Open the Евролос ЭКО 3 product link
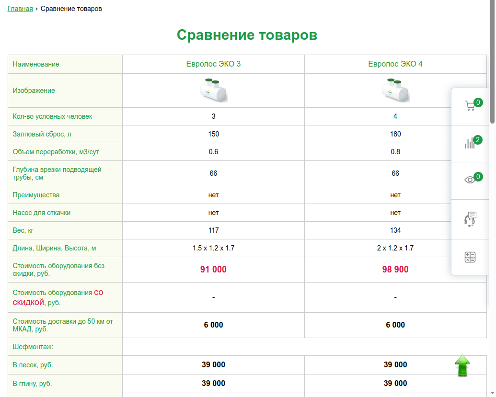This screenshot has width=496, height=397. point(213,64)
